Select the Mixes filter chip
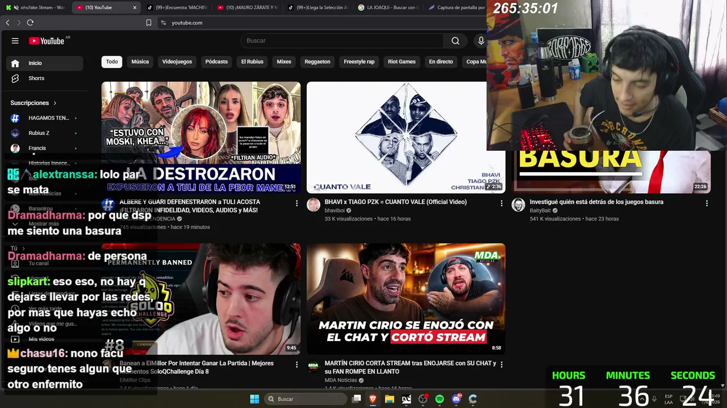 tap(284, 62)
